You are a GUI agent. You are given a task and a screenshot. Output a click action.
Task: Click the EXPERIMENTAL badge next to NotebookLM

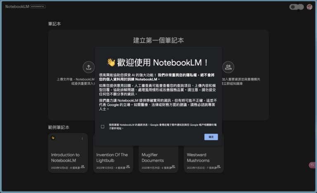(x=38, y=7)
